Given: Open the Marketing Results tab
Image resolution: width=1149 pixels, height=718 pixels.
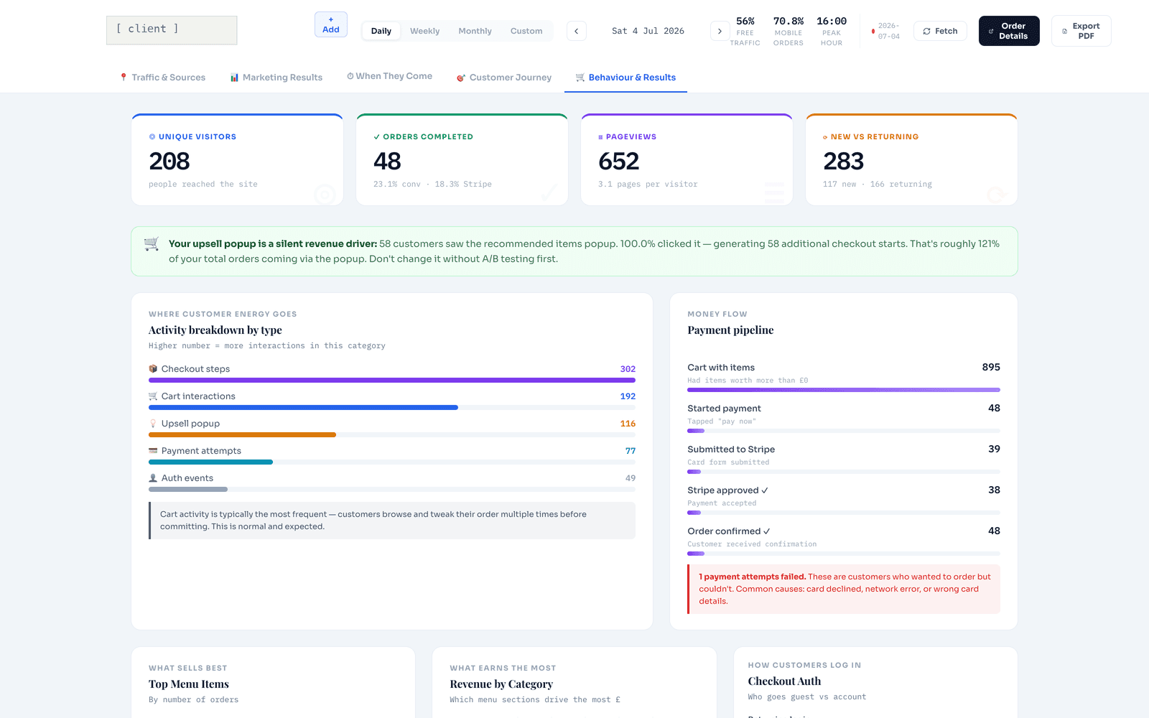Looking at the screenshot, I should pyautogui.click(x=276, y=78).
